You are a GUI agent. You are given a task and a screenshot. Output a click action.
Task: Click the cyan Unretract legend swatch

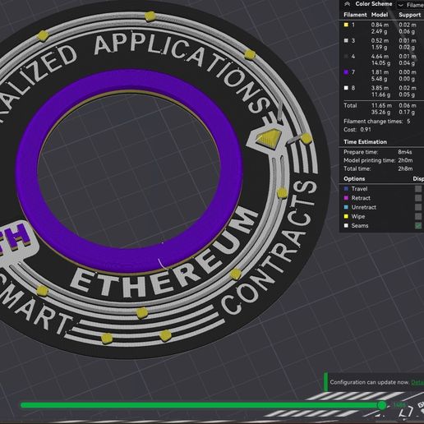pyautogui.click(x=346, y=207)
